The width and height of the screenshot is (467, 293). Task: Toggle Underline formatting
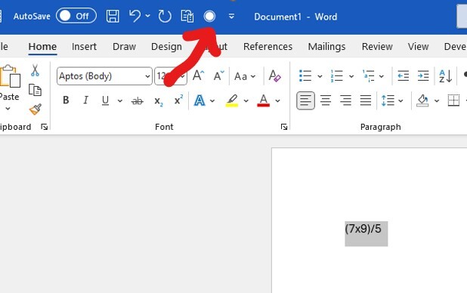[x=105, y=100]
